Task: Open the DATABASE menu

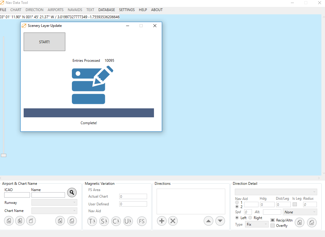Action: tap(107, 10)
